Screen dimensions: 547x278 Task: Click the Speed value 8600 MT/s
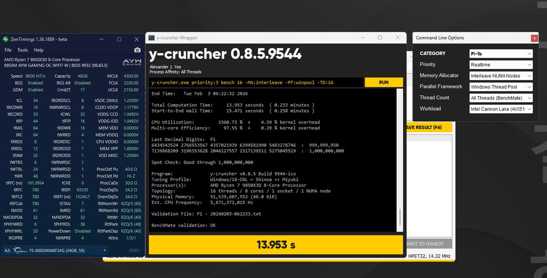(x=35, y=76)
